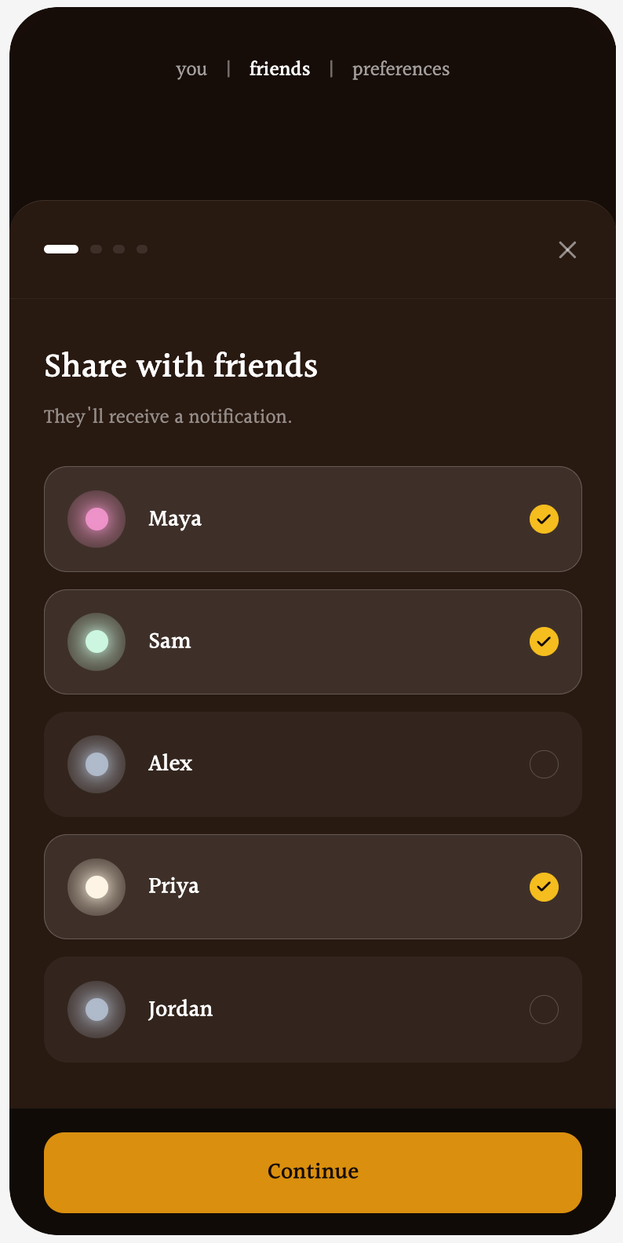The width and height of the screenshot is (623, 1243).
Task: Uncheck the yellow checkmark for Maya
Action: [544, 519]
